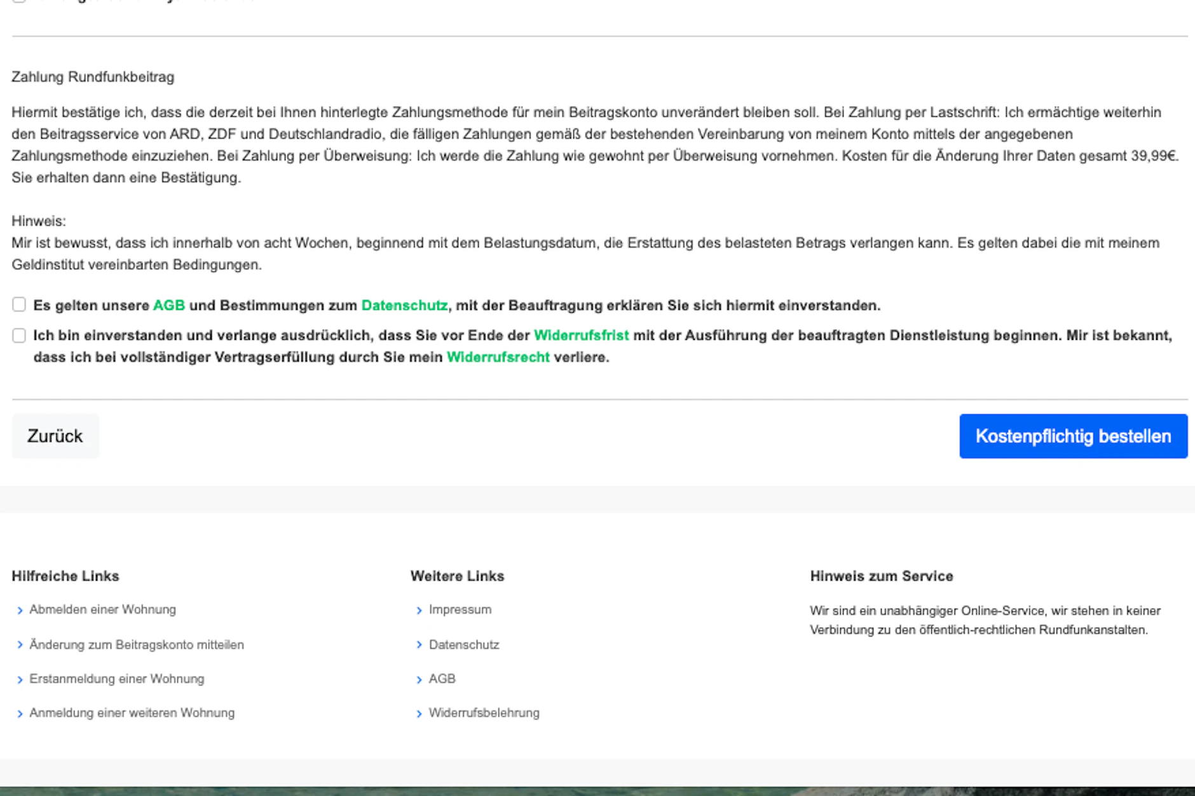Image resolution: width=1195 pixels, height=796 pixels.
Task: Open the Impressum footer link
Action: click(460, 609)
